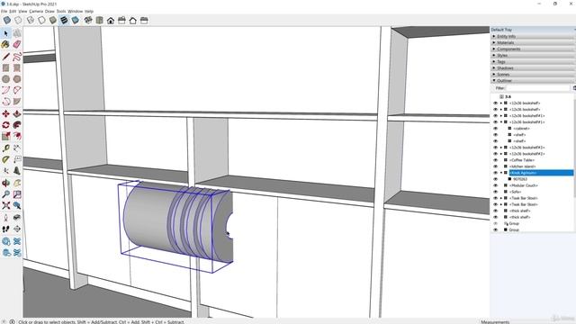
Task: Pick the 3D Text tool
Action: click(x=17, y=171)
